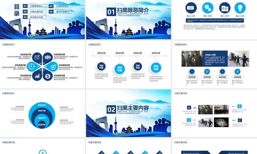
Task: Click the keyboard icon circle
Action: click(x=190, y=8)
